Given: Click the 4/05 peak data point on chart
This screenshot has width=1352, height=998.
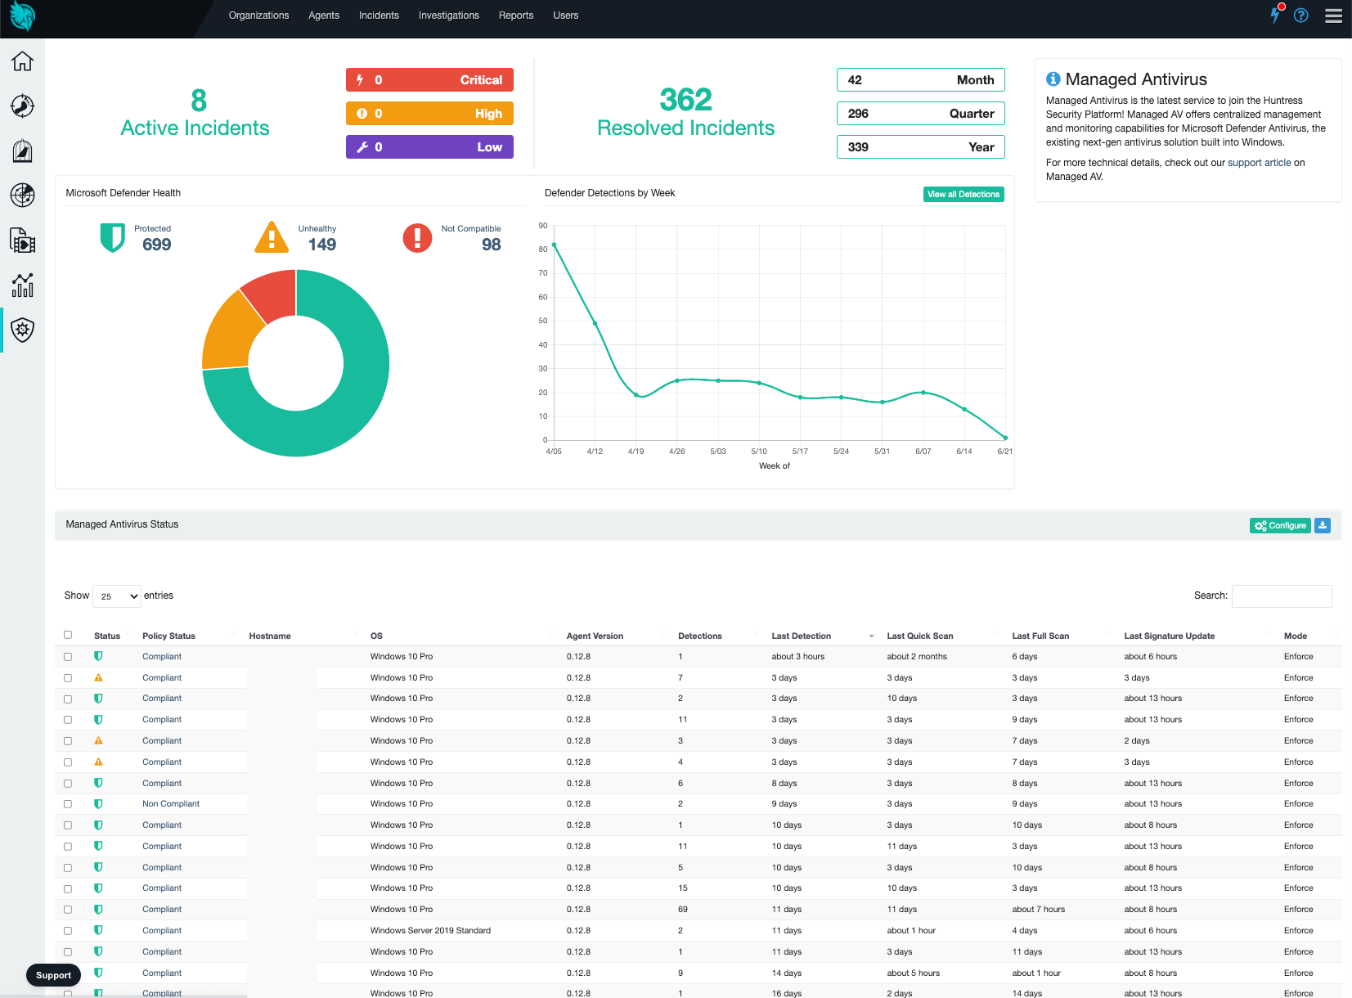Looking at the screenshot, I should [554, 245].
